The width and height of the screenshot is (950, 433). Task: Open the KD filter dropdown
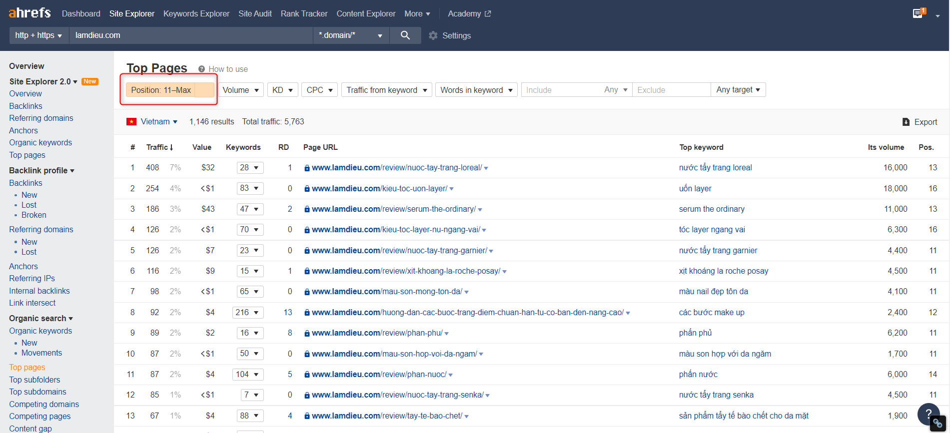(283, 90)
